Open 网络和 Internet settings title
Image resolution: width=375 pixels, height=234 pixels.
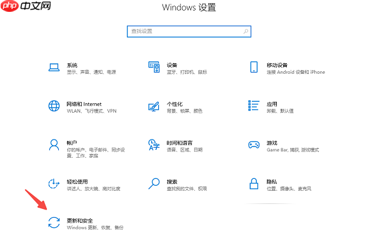(84, 104)
